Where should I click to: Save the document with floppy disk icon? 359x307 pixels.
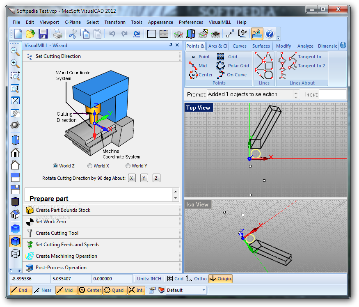coord(43,34)
